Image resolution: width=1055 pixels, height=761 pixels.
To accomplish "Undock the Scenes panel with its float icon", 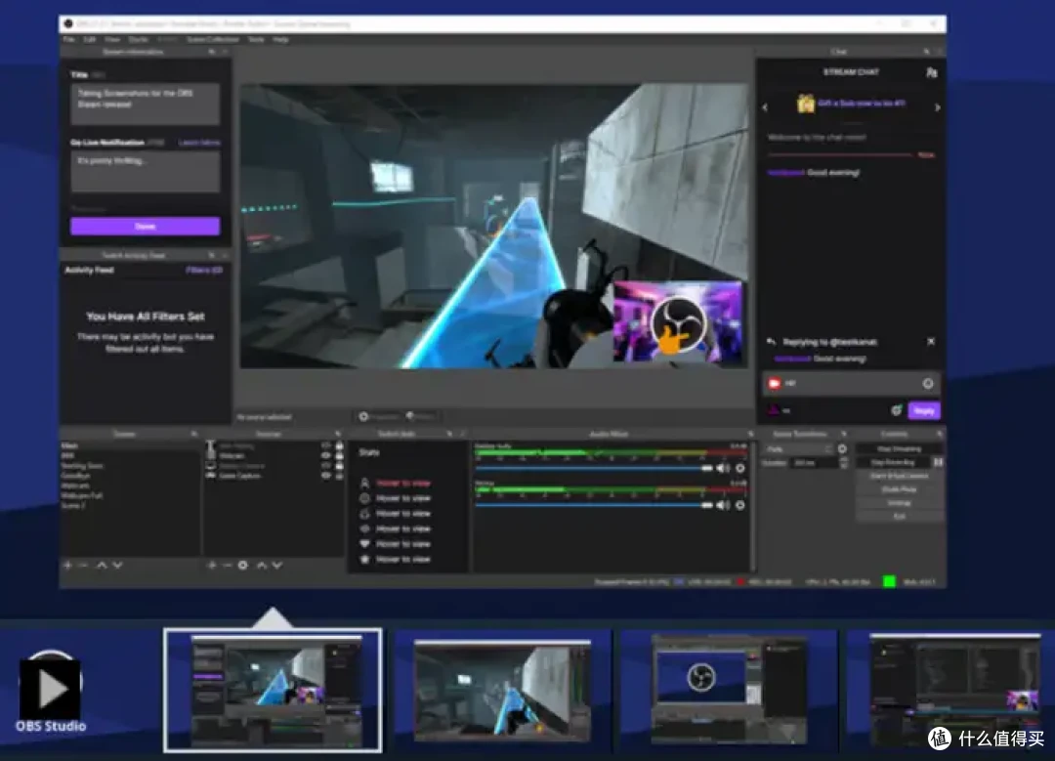I will pyautogui.click(x=193, y=434).
